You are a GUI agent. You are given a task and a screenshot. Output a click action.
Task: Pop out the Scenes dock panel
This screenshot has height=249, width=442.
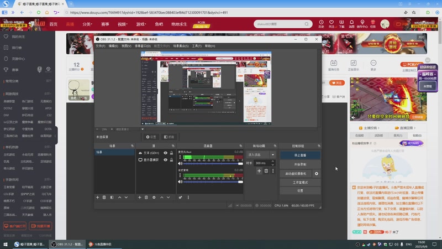click(x=132, y=146)
